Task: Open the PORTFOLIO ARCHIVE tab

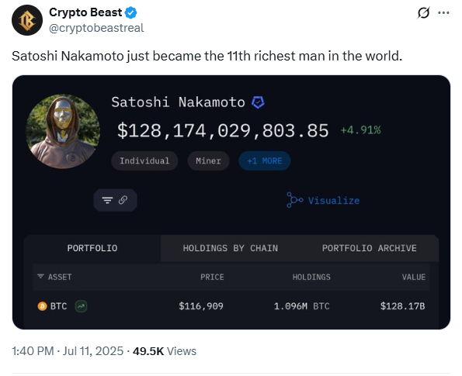Action: 369,248
